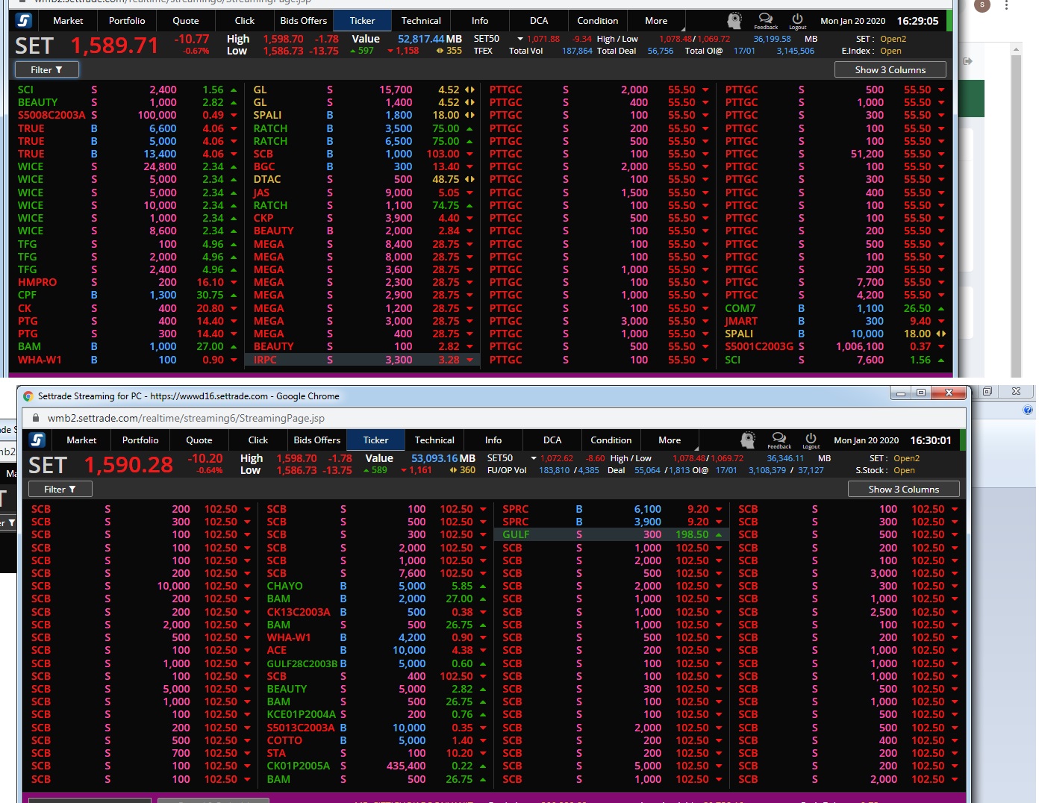Screen dimensions: 1039x803
Task: Select the GULF28C2003B ticker in bottom window
Action: [302, 663]
